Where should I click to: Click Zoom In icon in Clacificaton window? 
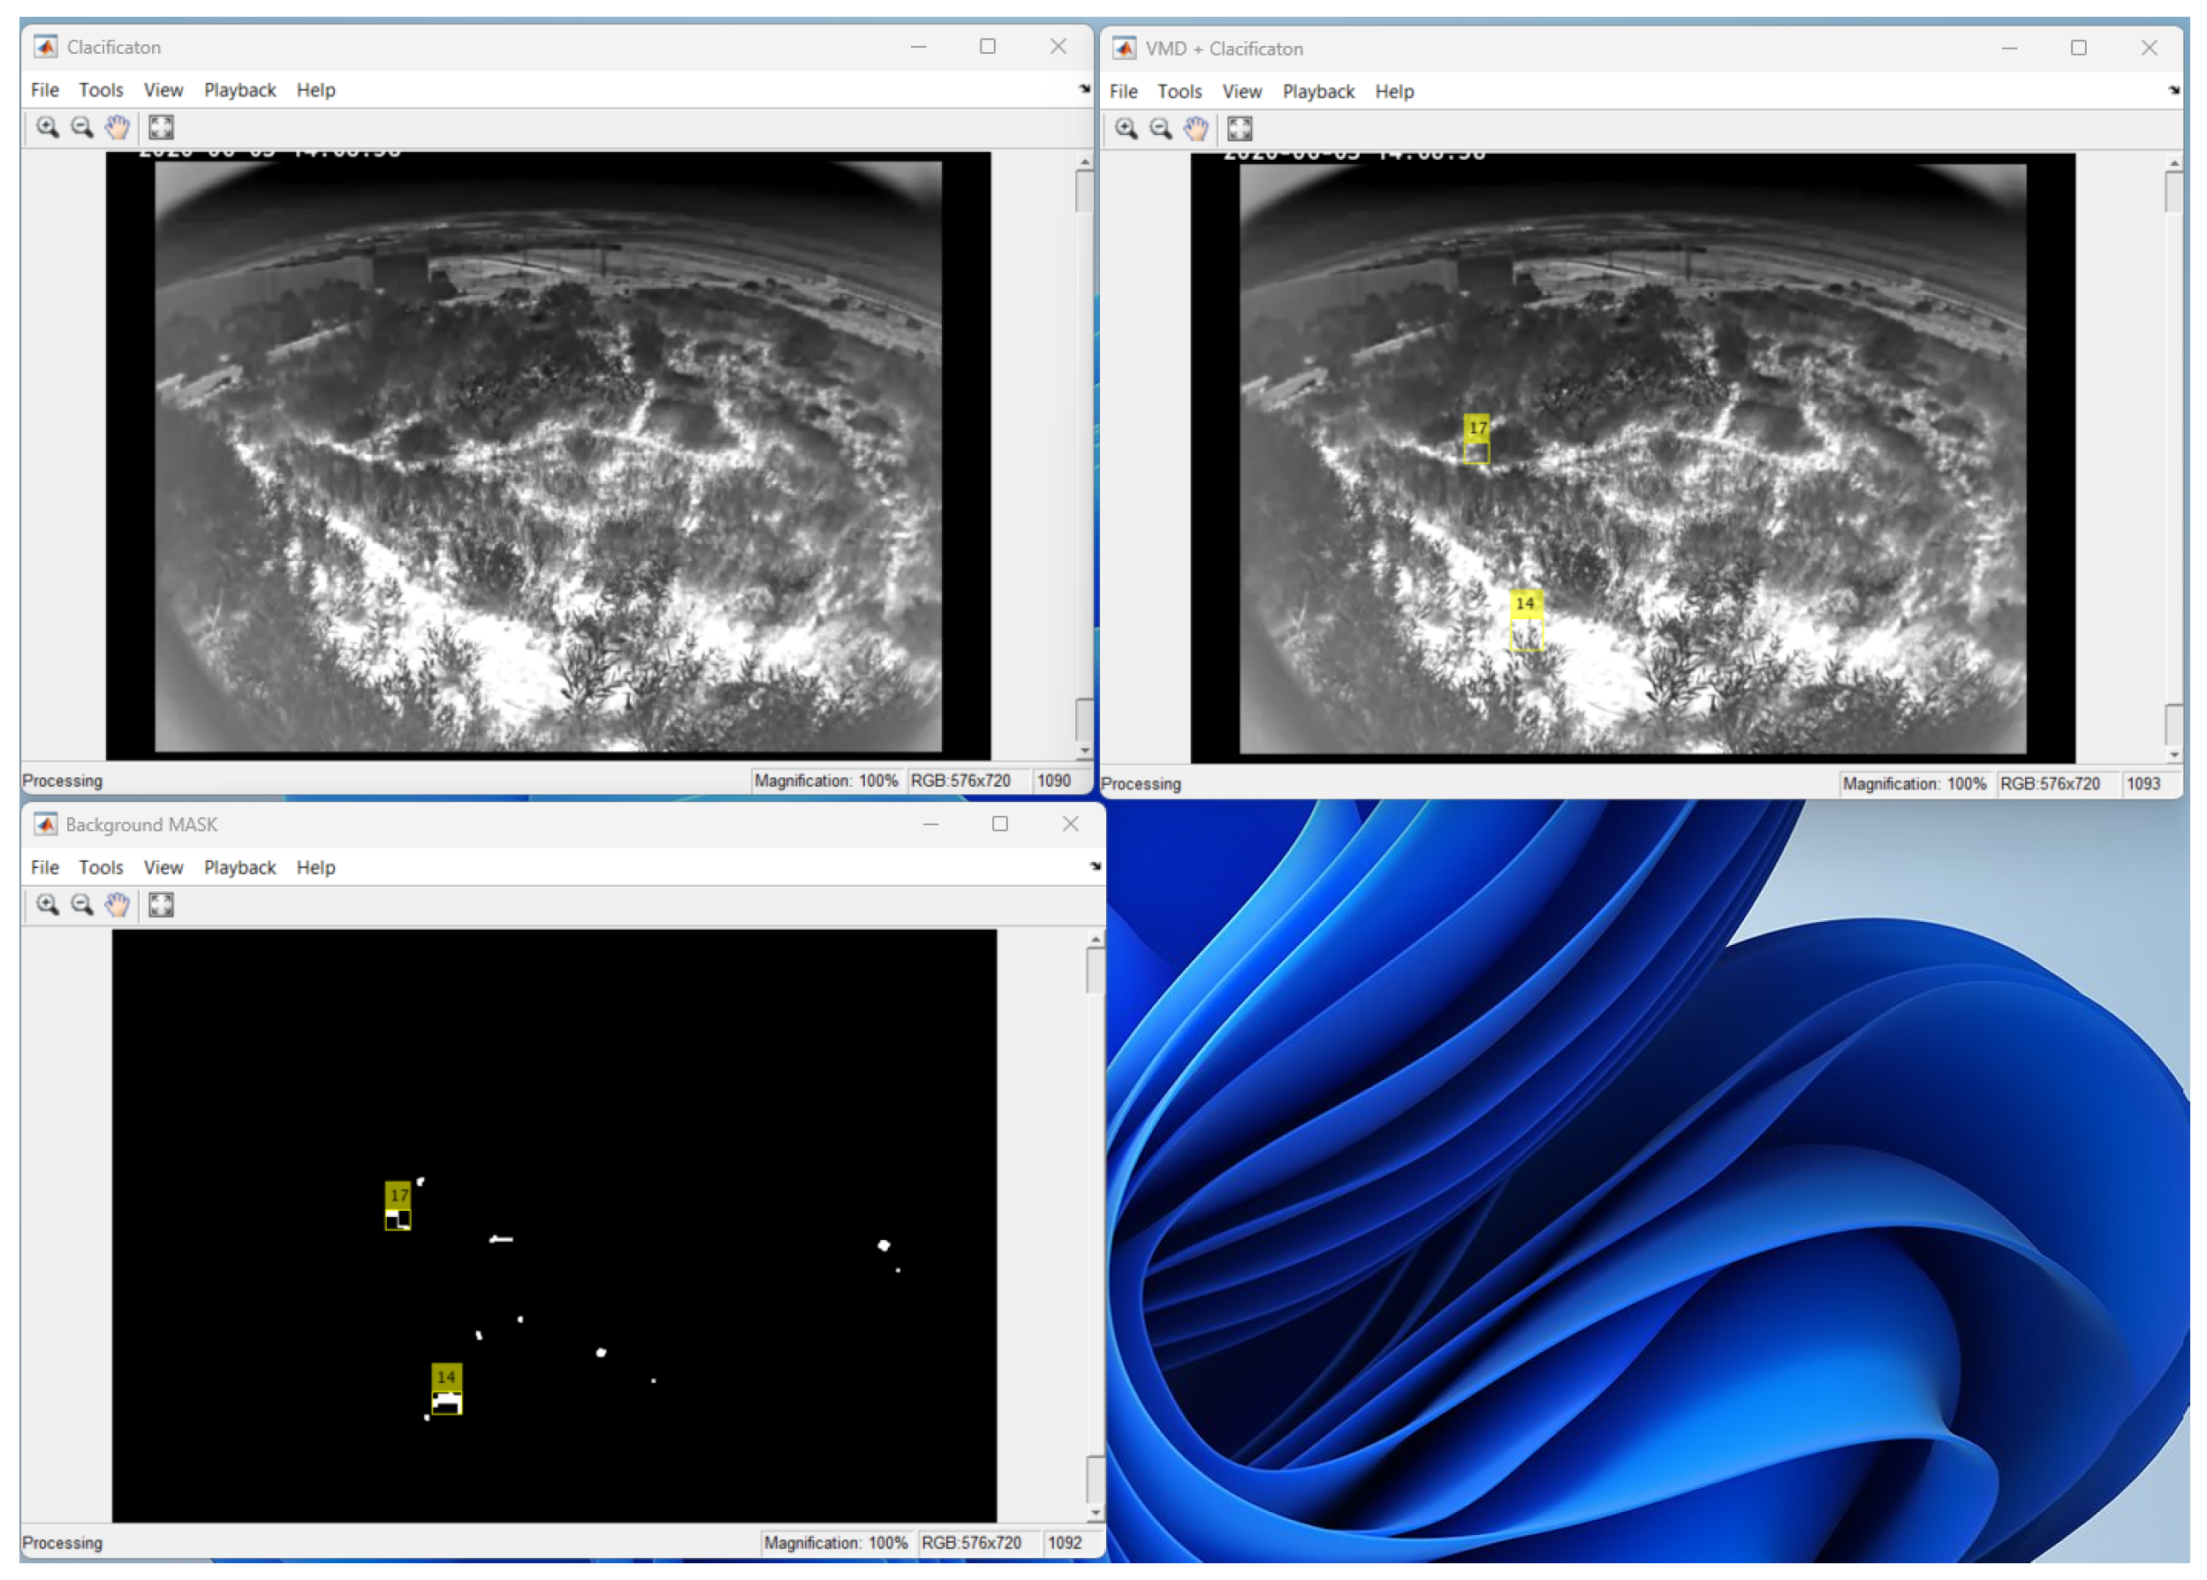point(47,127)
